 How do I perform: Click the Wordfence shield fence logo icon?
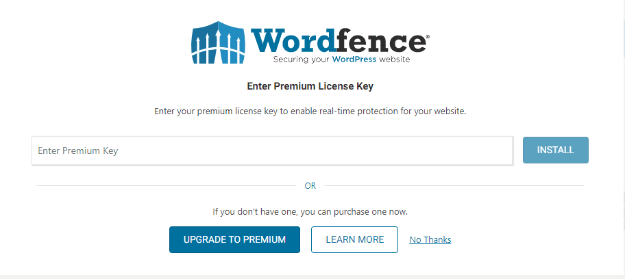219,44
